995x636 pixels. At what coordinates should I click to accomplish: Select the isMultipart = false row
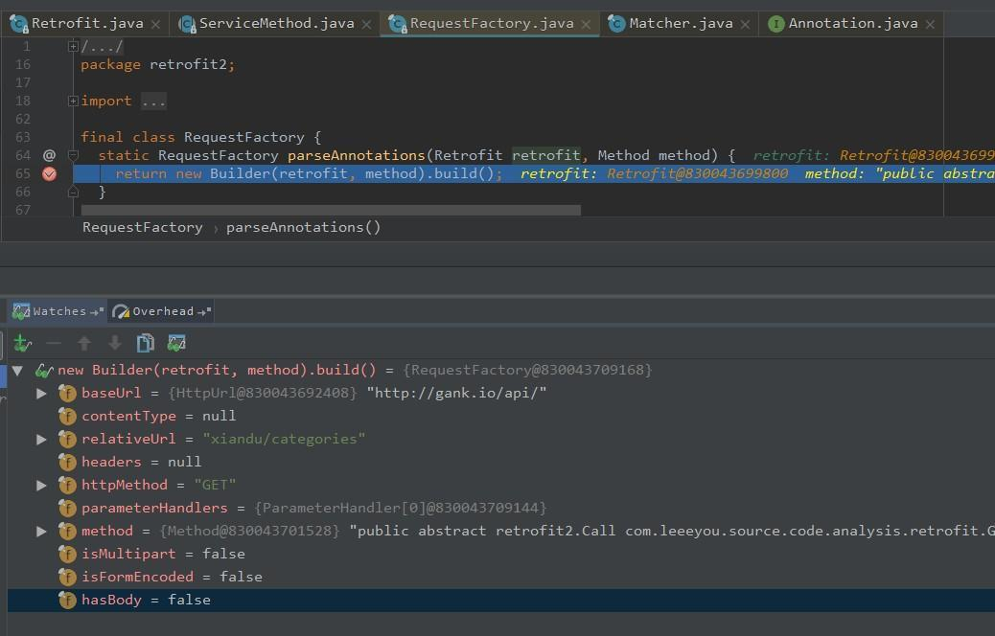(x=501, y=554)
